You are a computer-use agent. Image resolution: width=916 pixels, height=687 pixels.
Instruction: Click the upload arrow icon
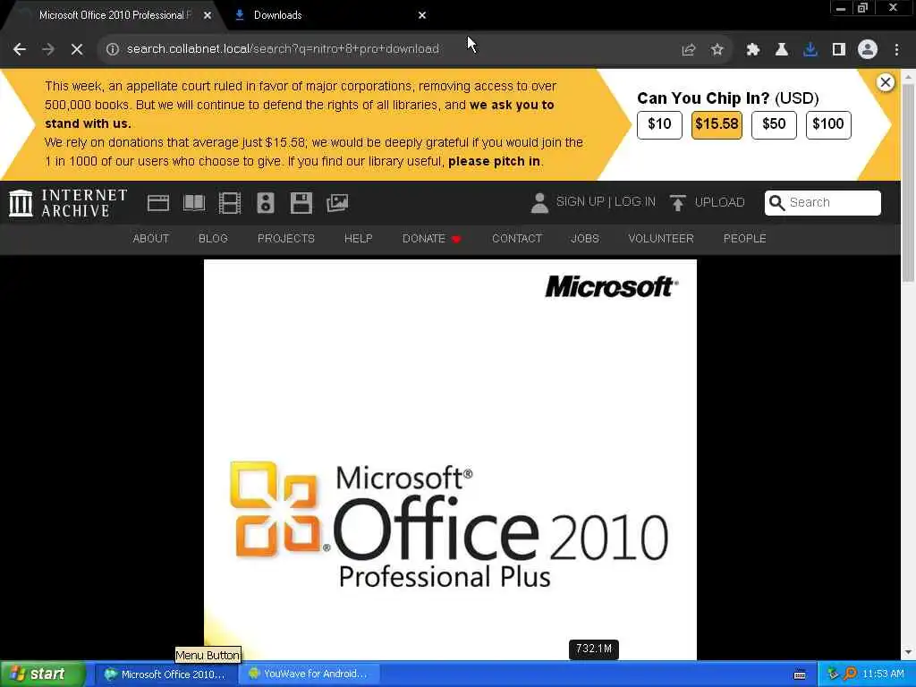click(x=678, y=203)
